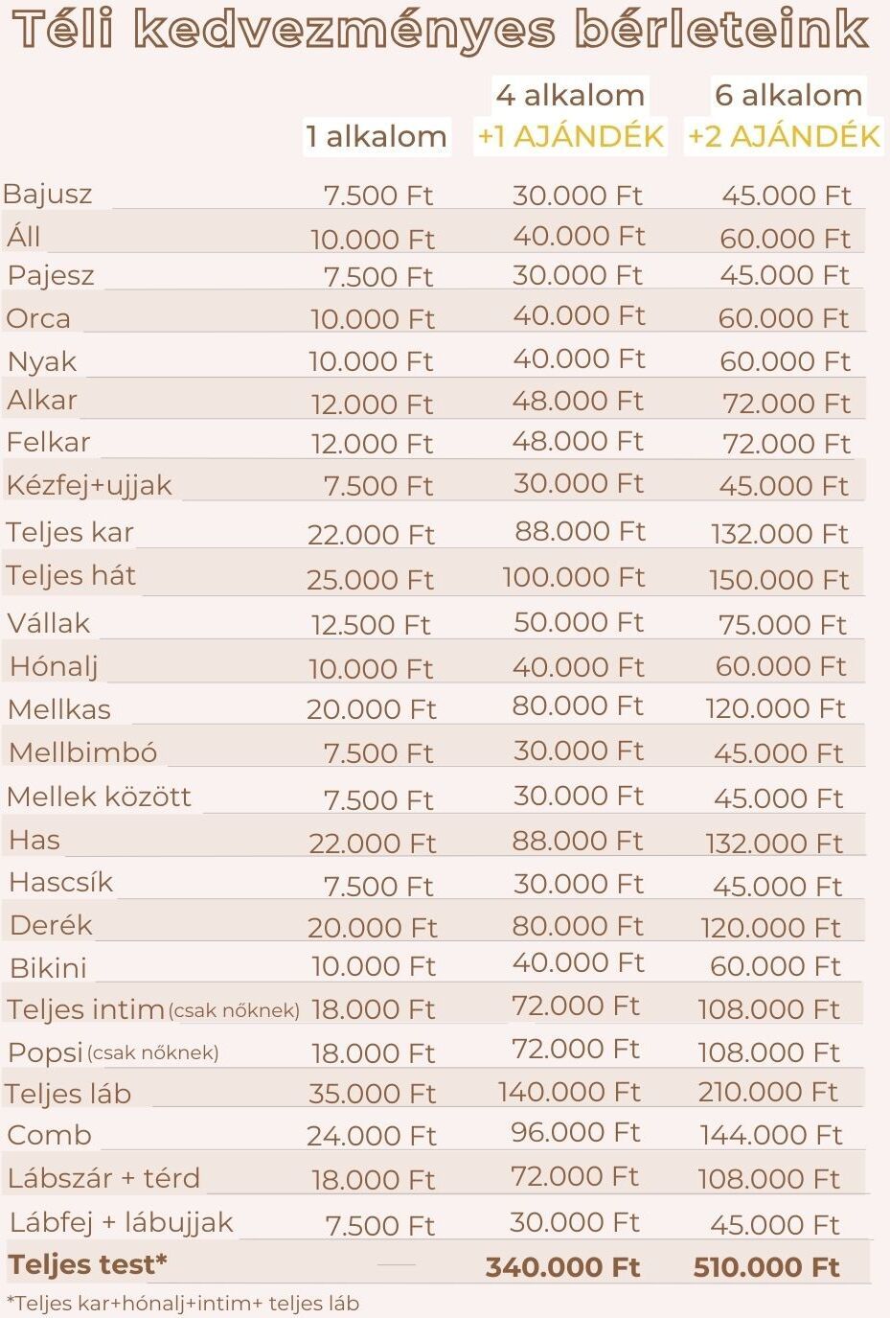Click the '6 alkalom' column header
The width and height of the screenshot is (890, 1318).
(788, 95)
